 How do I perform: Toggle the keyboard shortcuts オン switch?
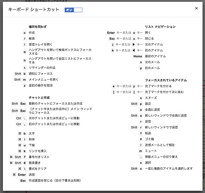coord(73,10)
